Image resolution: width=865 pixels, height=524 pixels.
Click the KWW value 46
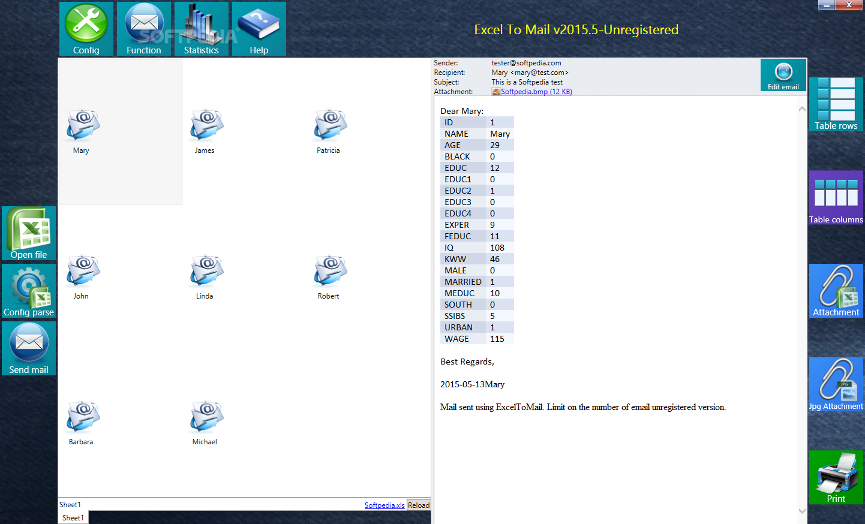[x=495, y=259]
